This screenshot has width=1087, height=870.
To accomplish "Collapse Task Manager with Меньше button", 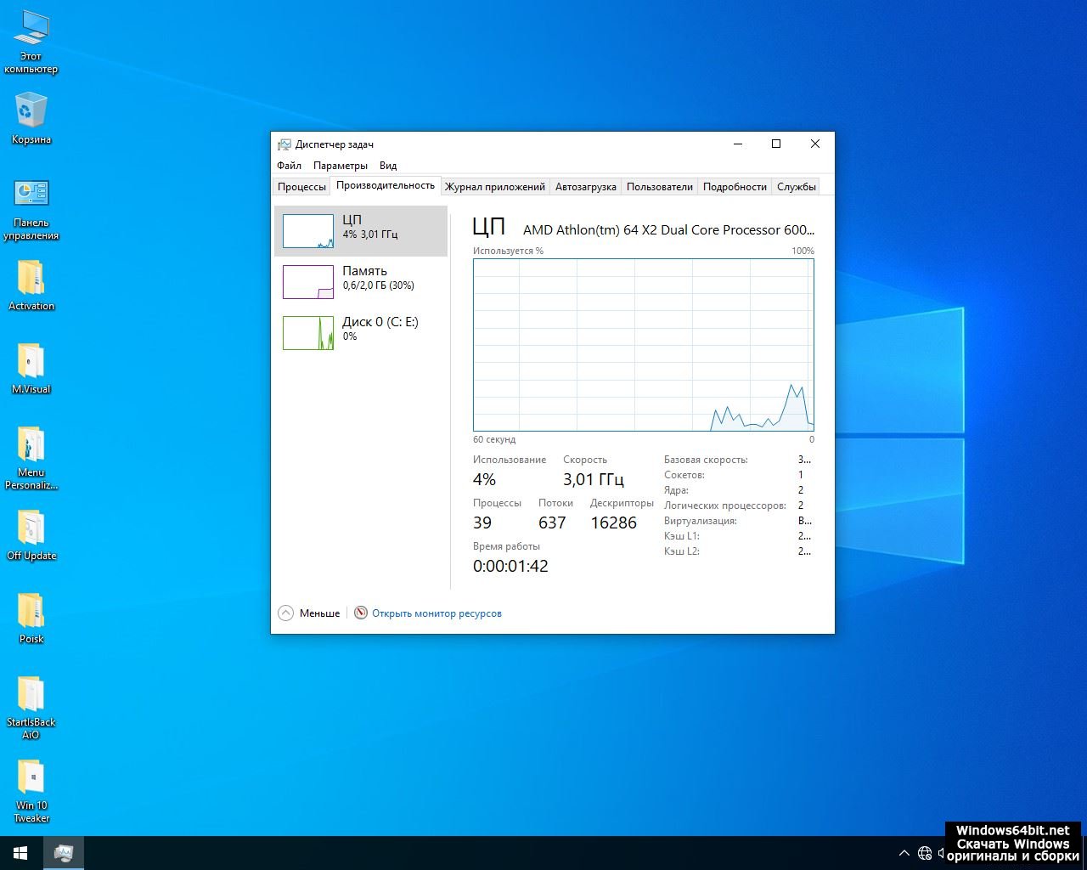I will (309, 613).
